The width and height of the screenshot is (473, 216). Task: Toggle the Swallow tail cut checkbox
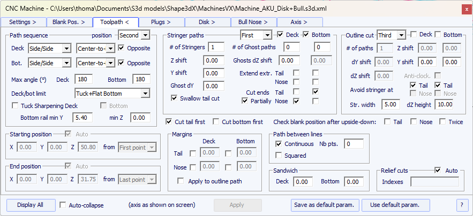click(174, 98)
